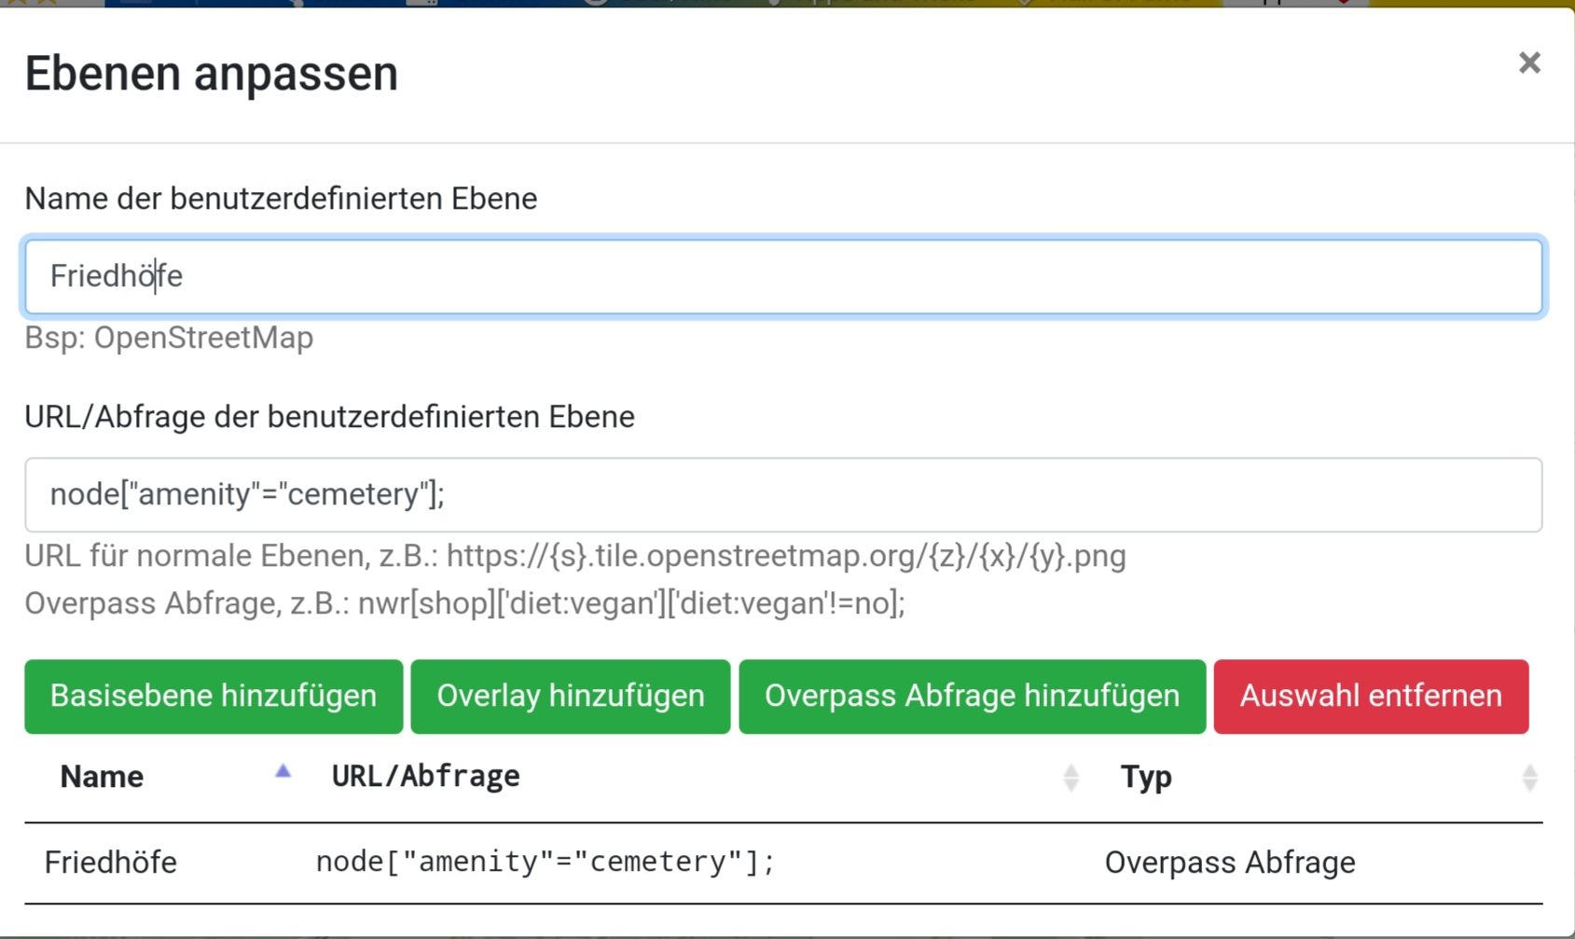Remove selection with Auswahl entfernen
This screenshot has height=939, width=1575.
point(1370,697)
